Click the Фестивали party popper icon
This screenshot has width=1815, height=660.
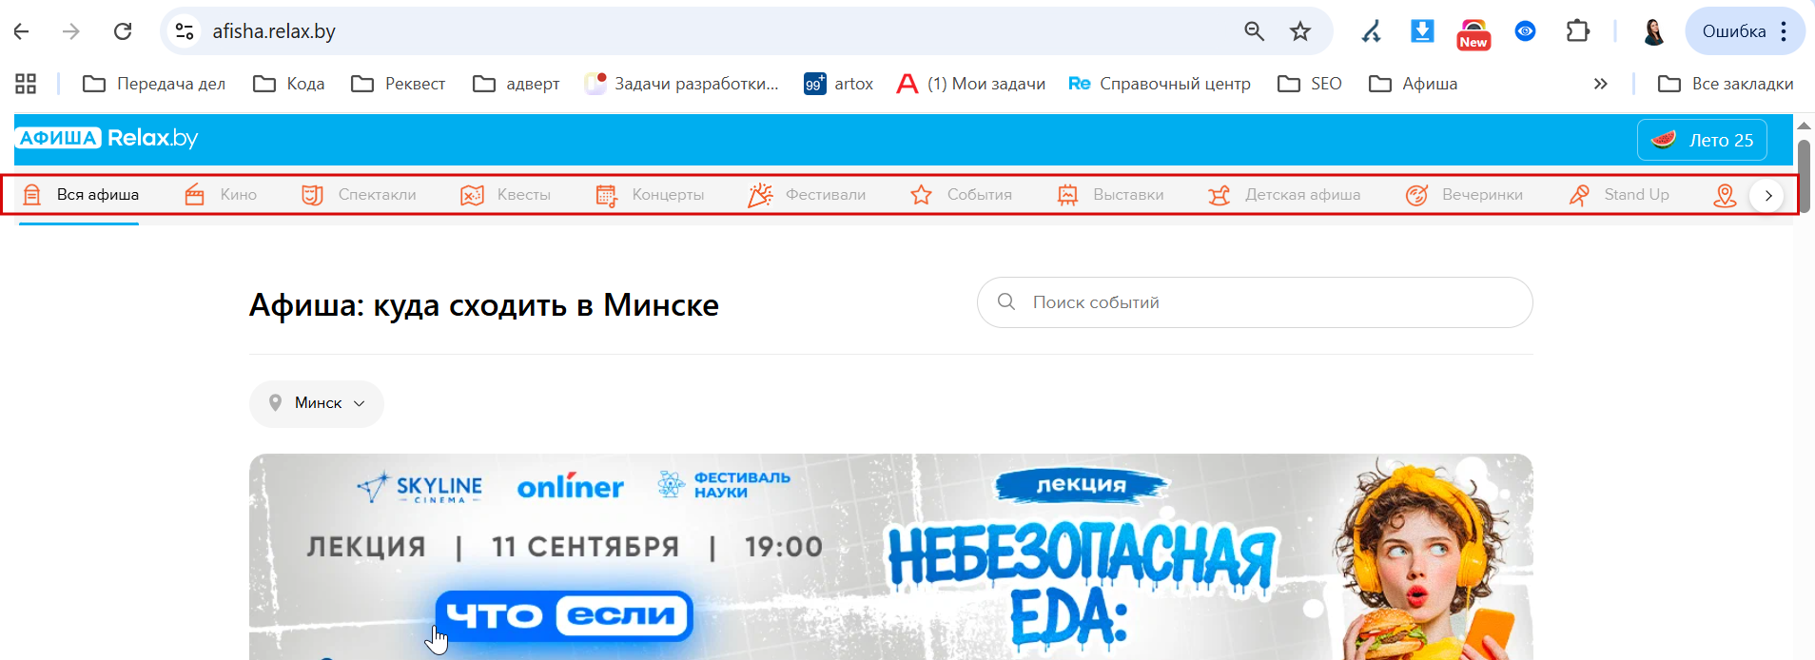pyautogui.click(x=760, y=195)
